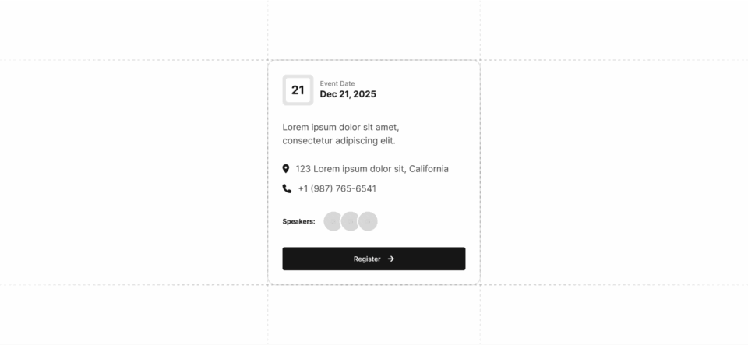Click the arrow icon inside Register button

click(390, 259)
